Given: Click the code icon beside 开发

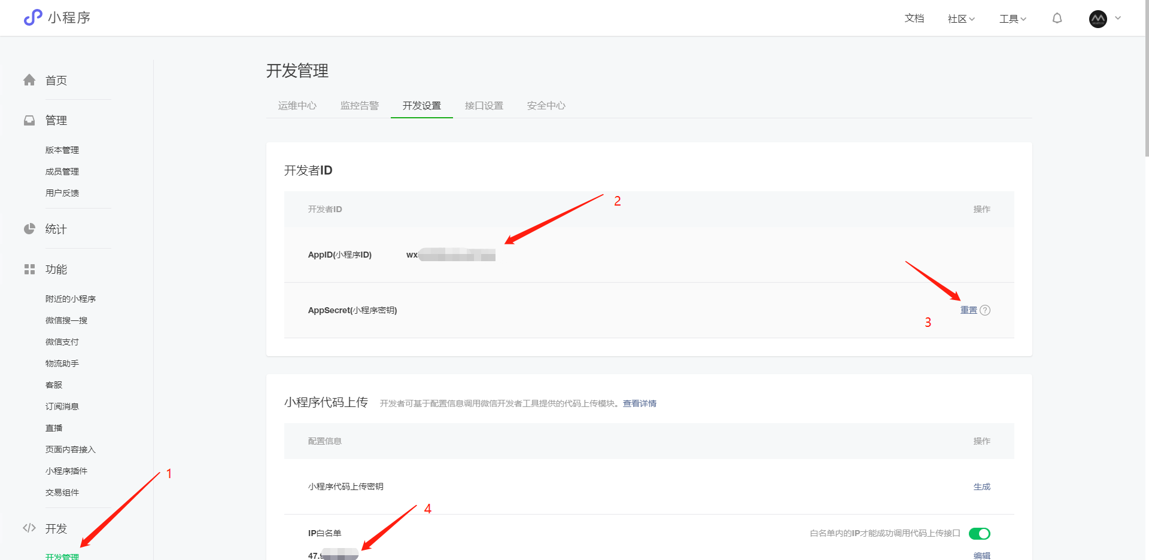Looking at the screenshot, I should (x=29, y=528).
